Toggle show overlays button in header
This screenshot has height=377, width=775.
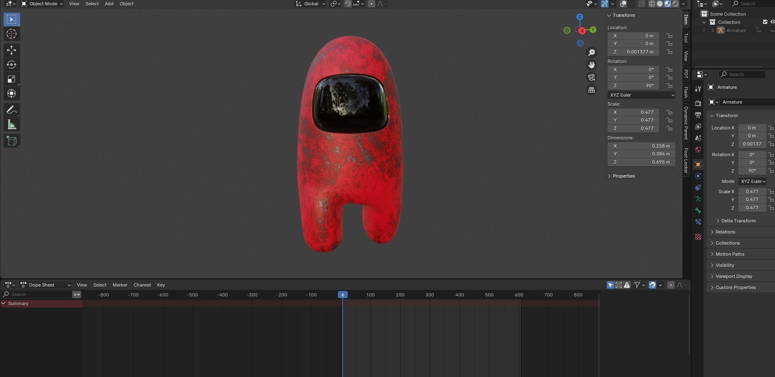(x=624, y=4)
